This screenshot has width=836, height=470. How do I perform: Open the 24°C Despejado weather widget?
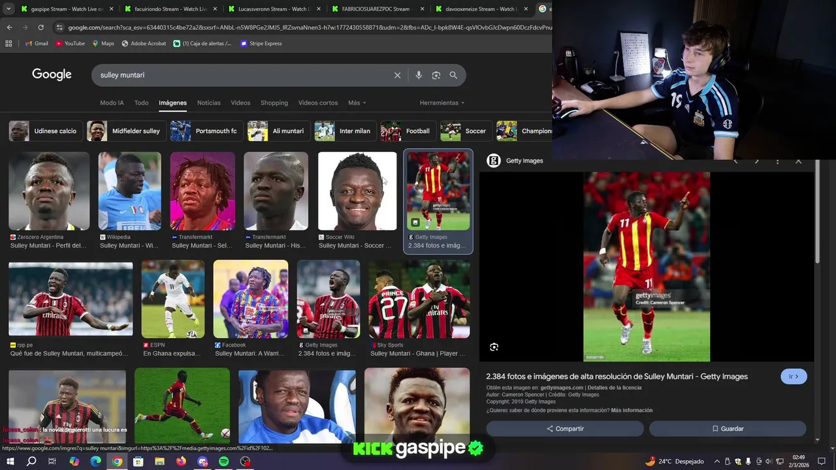[x=675, y=462]
